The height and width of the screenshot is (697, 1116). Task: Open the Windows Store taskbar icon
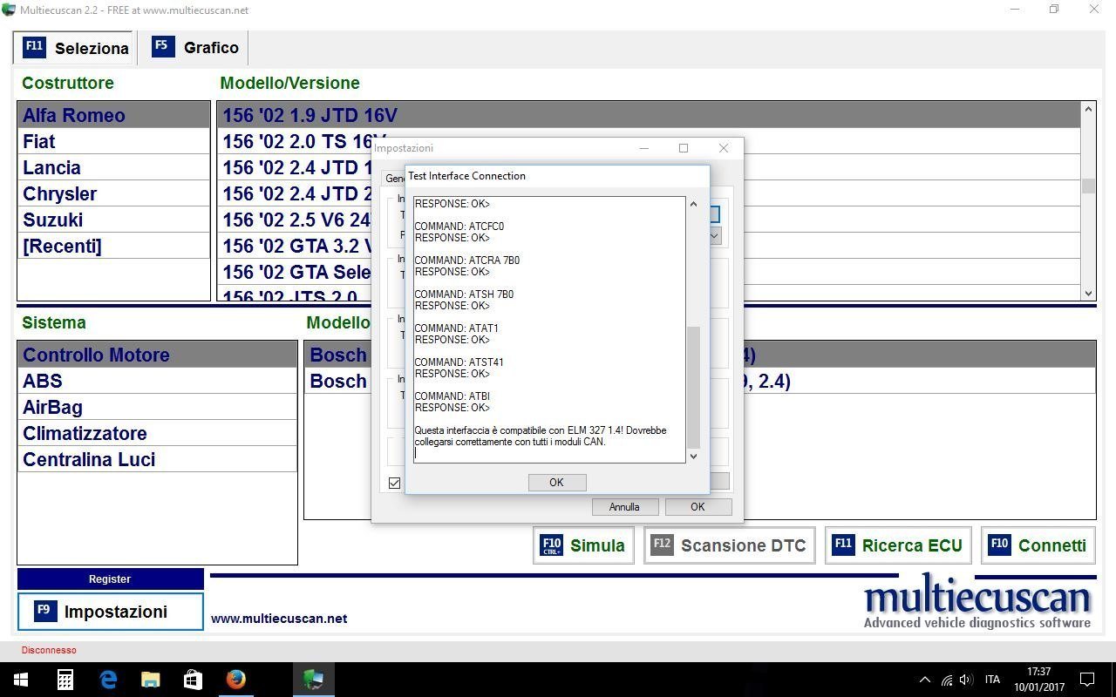coord(193,680)
